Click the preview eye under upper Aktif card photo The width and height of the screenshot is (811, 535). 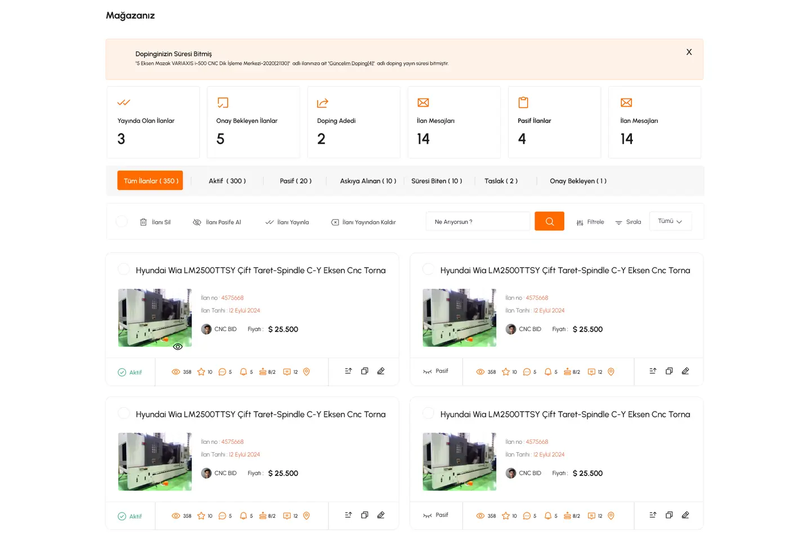pyautogui.click(x=177, y=346)
